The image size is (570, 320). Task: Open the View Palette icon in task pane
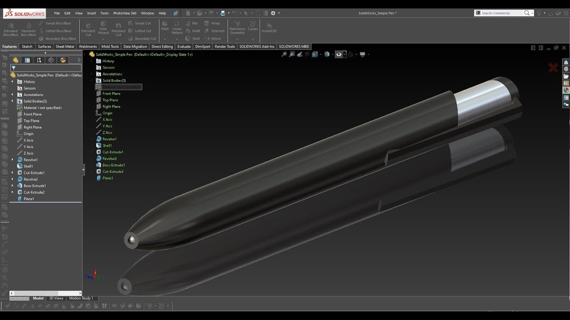coord(566,83)
